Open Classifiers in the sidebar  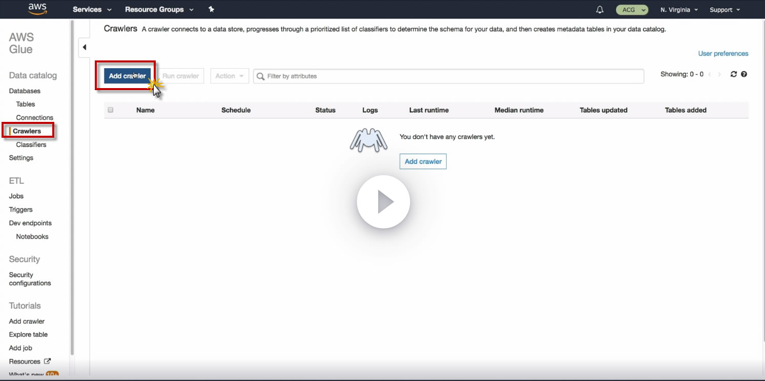(31, 145)
